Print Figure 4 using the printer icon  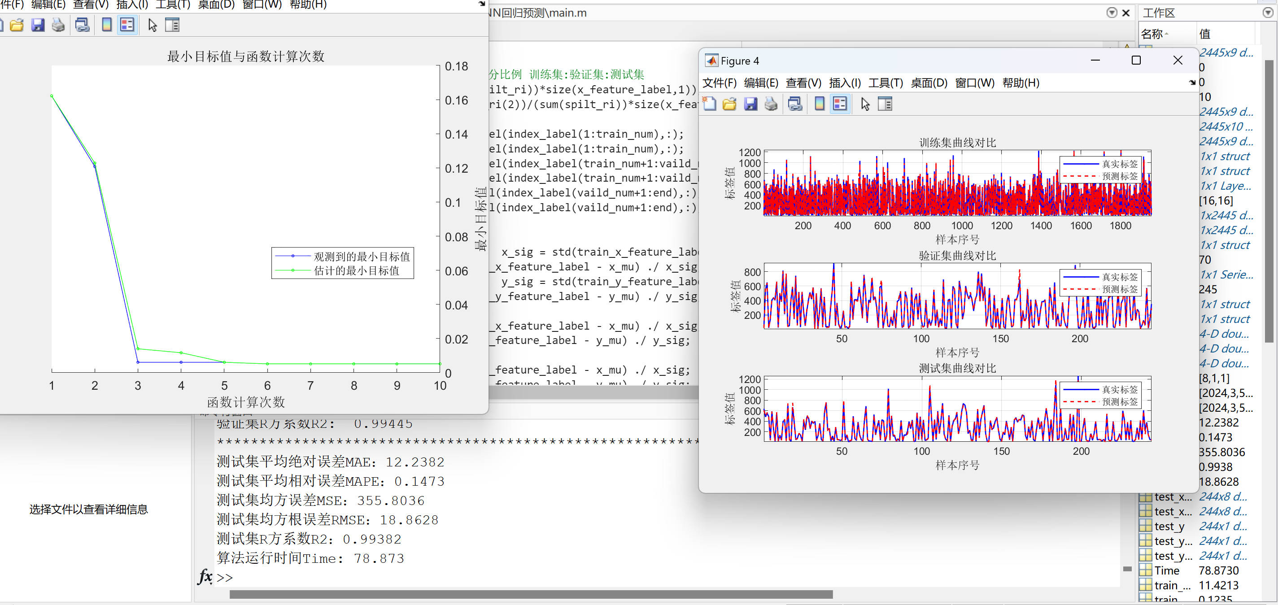tap(771, 104)
